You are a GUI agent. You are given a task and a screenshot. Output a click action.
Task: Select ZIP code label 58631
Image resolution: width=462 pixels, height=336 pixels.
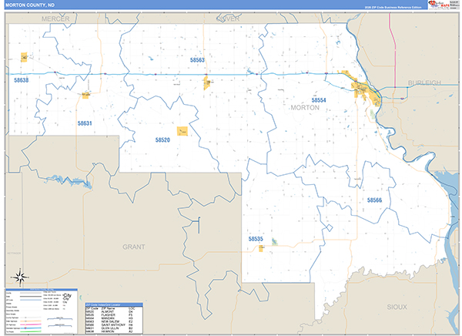tap(85, 123)
